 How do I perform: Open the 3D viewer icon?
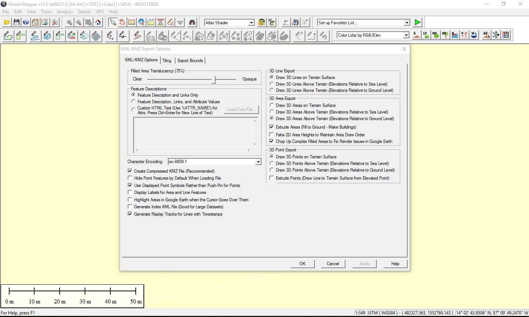pos(271,22)
